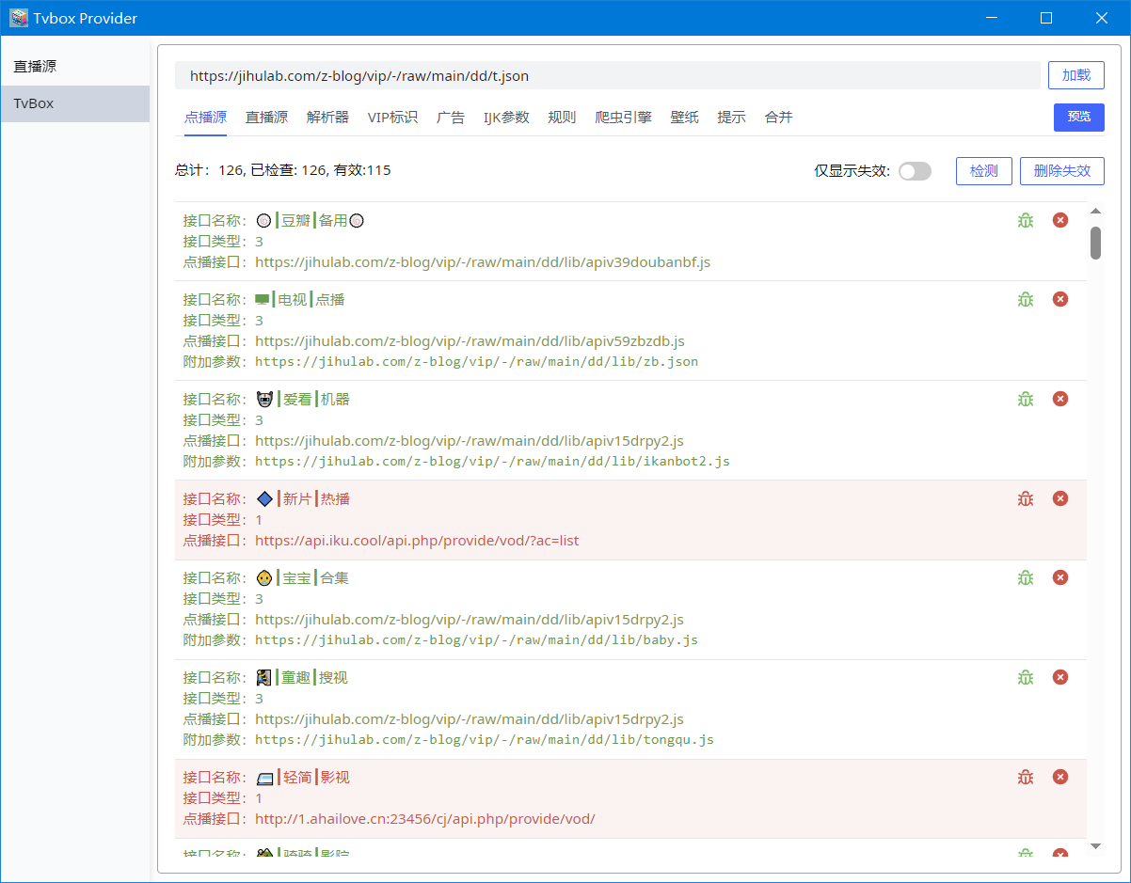Screen dimensions: 1131x883
Task: Click the 豆瓣备用 interface name
Action: (311, 221)
